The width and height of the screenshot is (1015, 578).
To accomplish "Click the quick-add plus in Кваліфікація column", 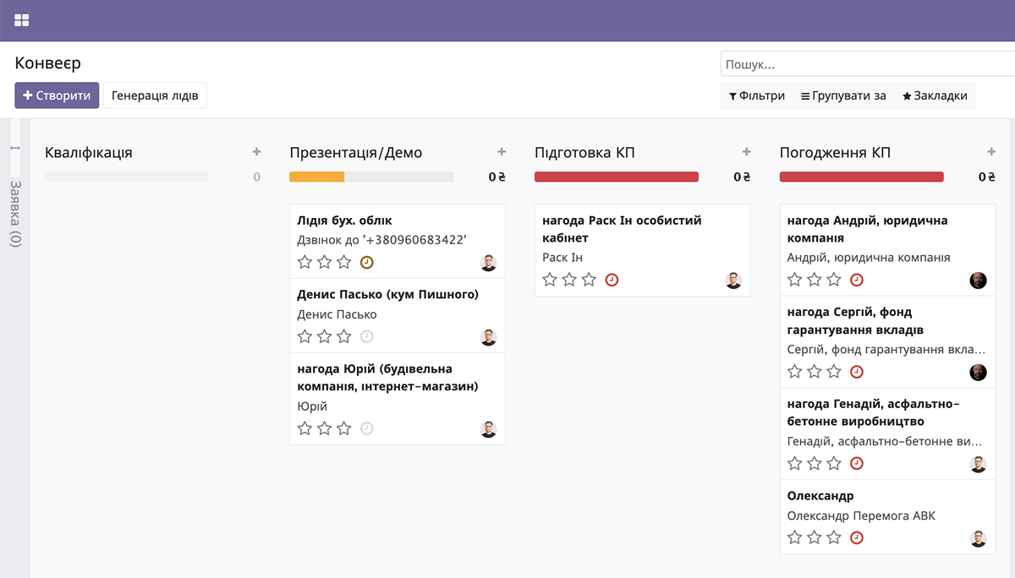I will pyautogui.click(x=256, y=151).
